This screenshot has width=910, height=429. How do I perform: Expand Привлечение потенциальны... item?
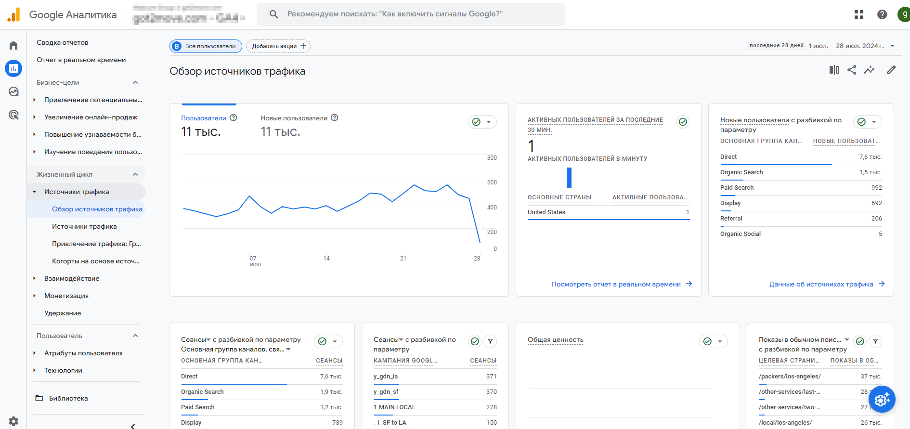coord(34,100)
